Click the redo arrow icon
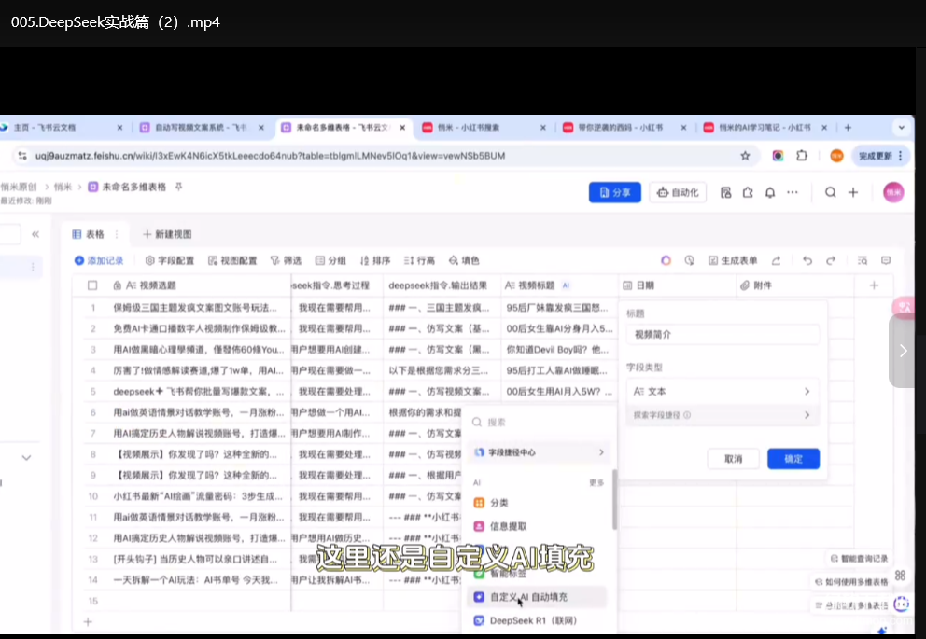The image size is (926, 639). (x=826, y=260)
